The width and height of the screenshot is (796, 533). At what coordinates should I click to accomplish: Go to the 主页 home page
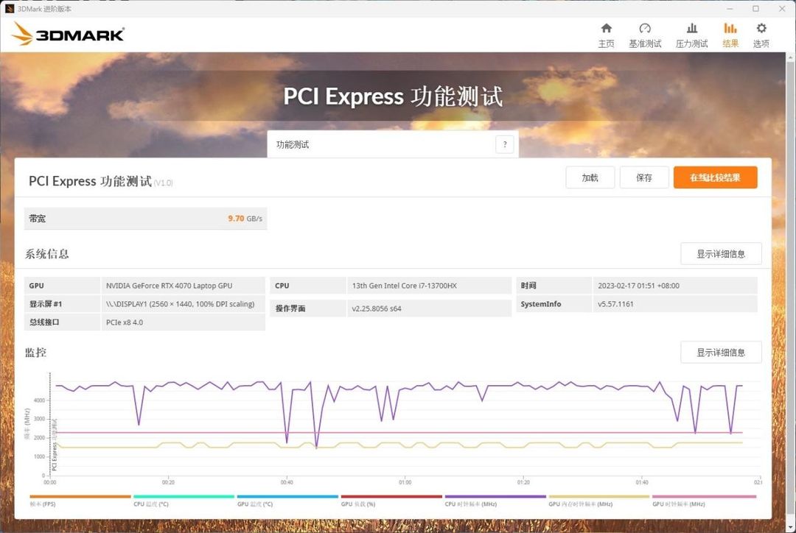(x=606, y=35)
